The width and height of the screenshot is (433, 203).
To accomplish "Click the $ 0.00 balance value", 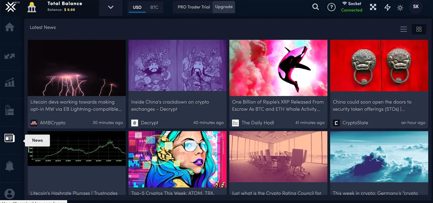I will coord(69,10).
